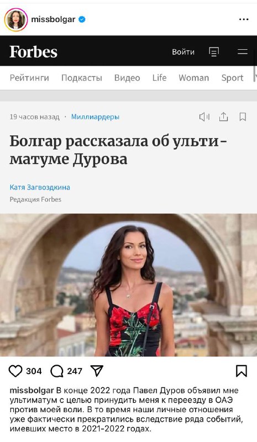The image size is (257, 442).
Task: Go to the Woman section
Action: click(194, 78)
